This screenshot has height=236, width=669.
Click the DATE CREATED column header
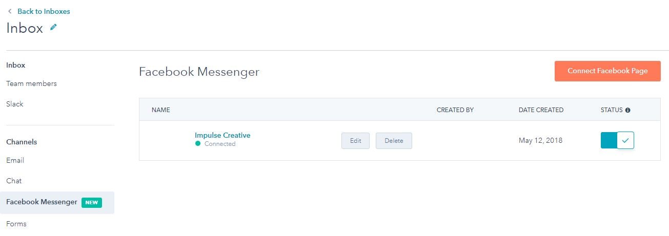pyautogui.click(x=541, y=110)
